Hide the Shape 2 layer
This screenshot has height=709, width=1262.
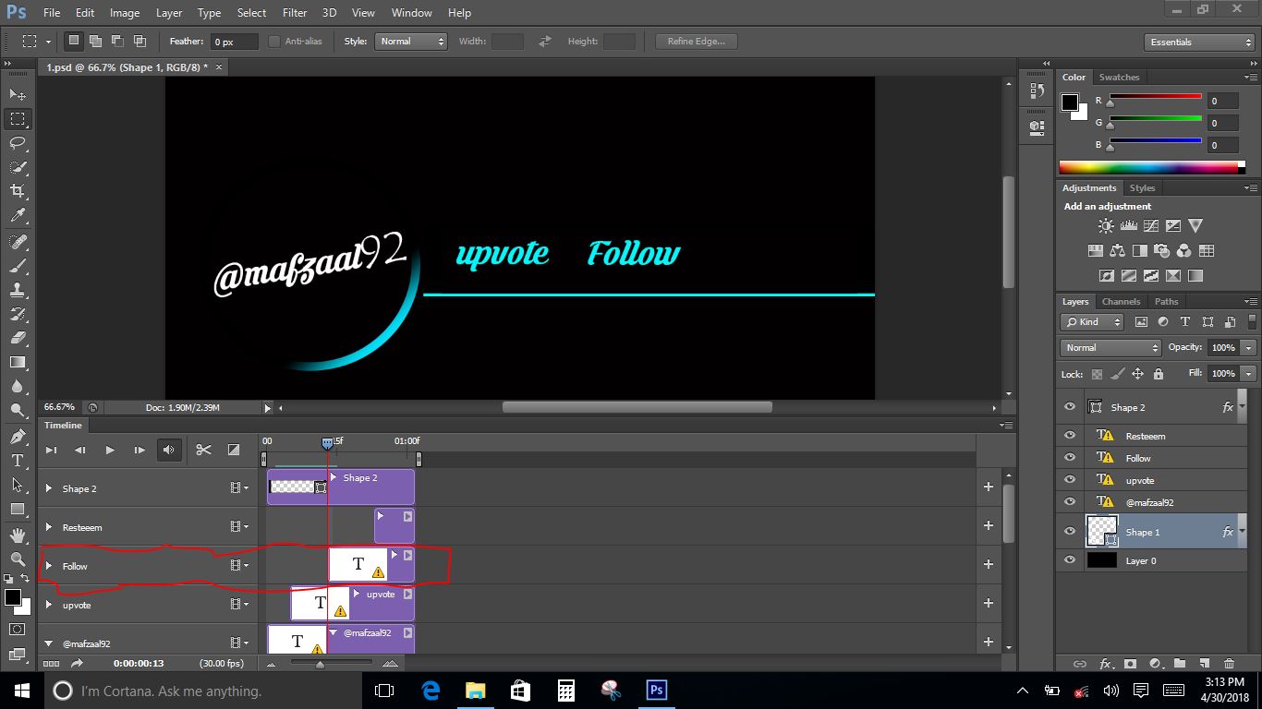(1070, 407)
